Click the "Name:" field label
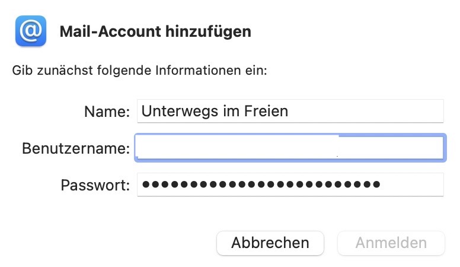 (x=107, y=112)
